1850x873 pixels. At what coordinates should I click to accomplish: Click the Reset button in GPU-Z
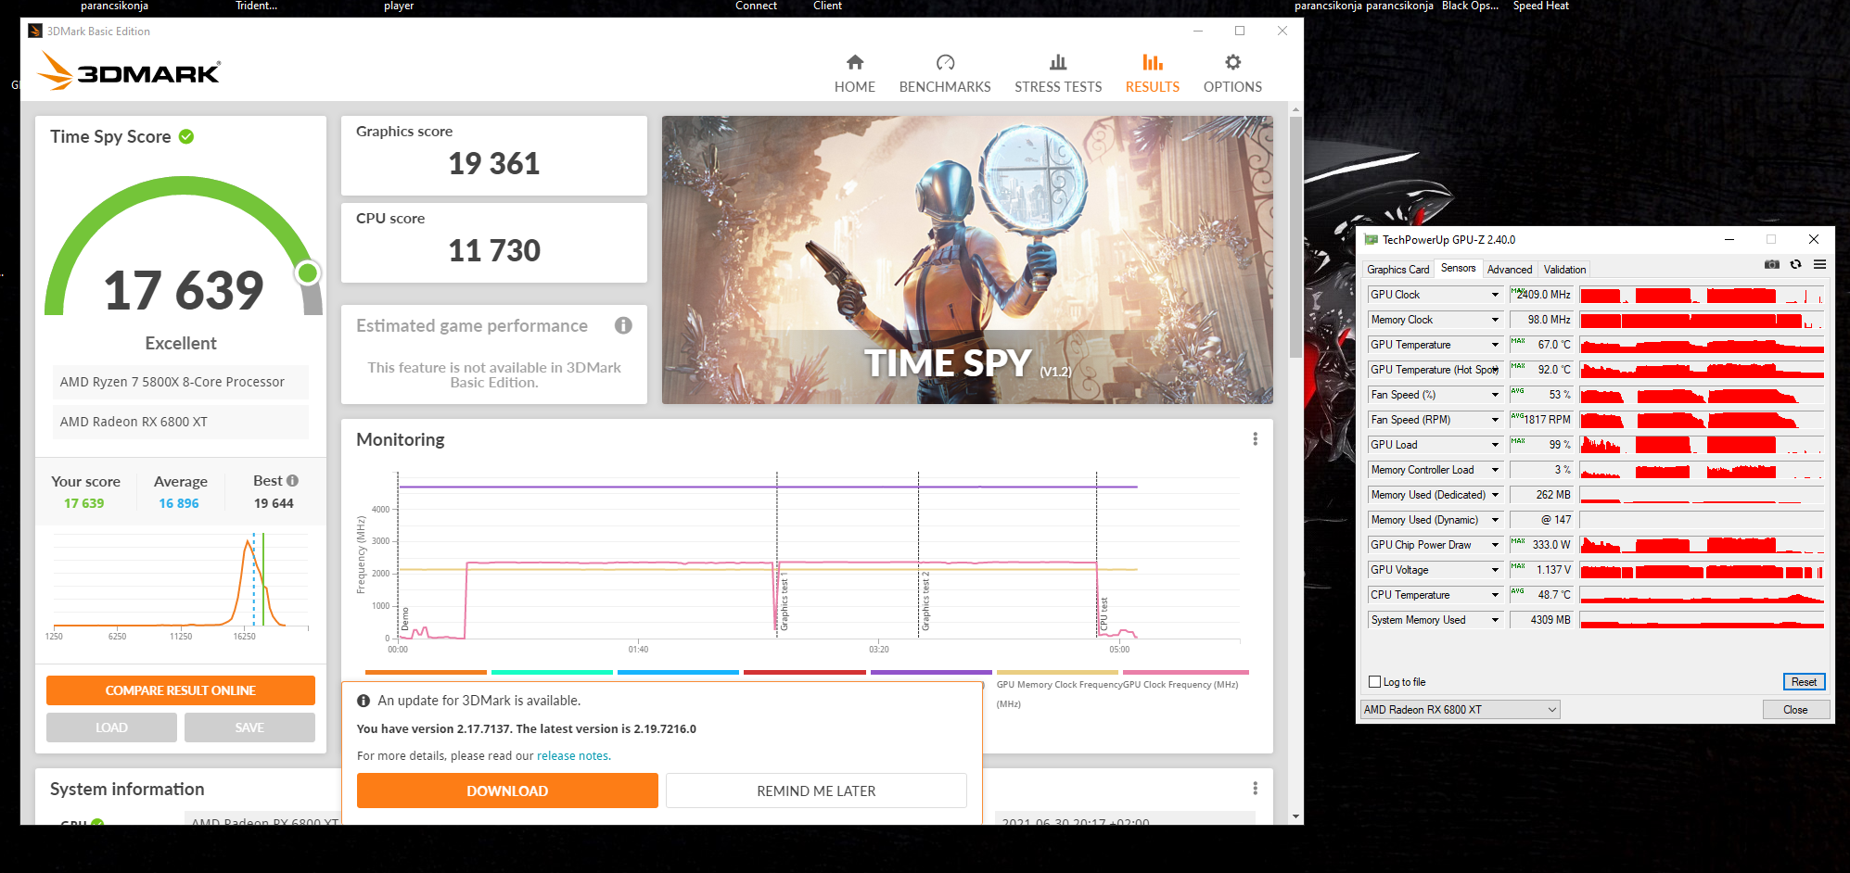tap(1804, 682)
